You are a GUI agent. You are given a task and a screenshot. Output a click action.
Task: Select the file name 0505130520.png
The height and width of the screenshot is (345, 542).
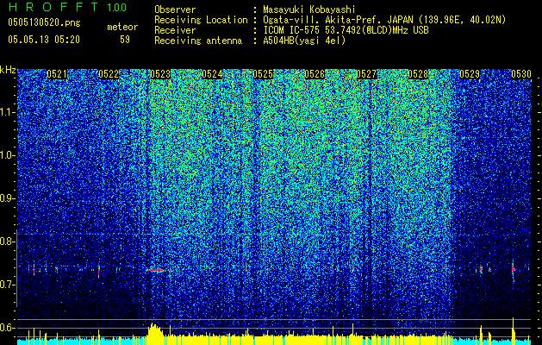[44, 22]
